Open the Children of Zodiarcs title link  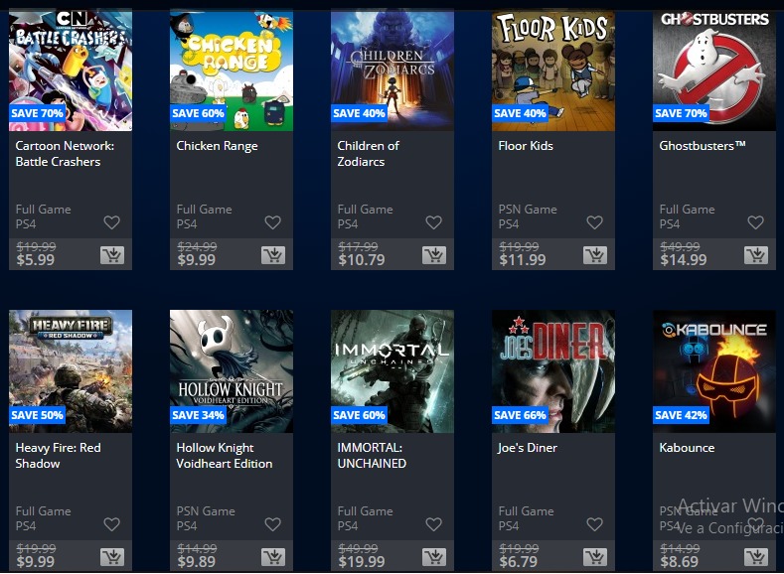click(369, 154)
